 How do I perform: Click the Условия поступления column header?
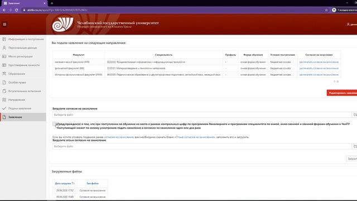coord(283,55)
